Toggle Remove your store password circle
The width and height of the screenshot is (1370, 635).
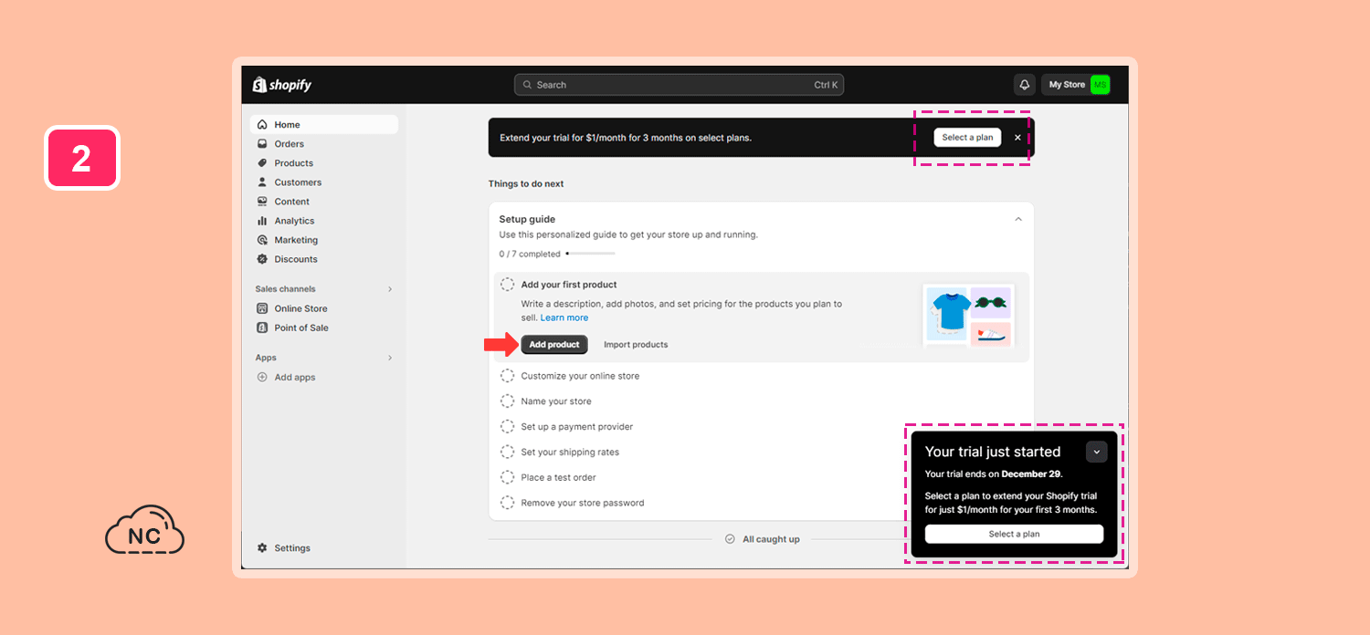507,503
